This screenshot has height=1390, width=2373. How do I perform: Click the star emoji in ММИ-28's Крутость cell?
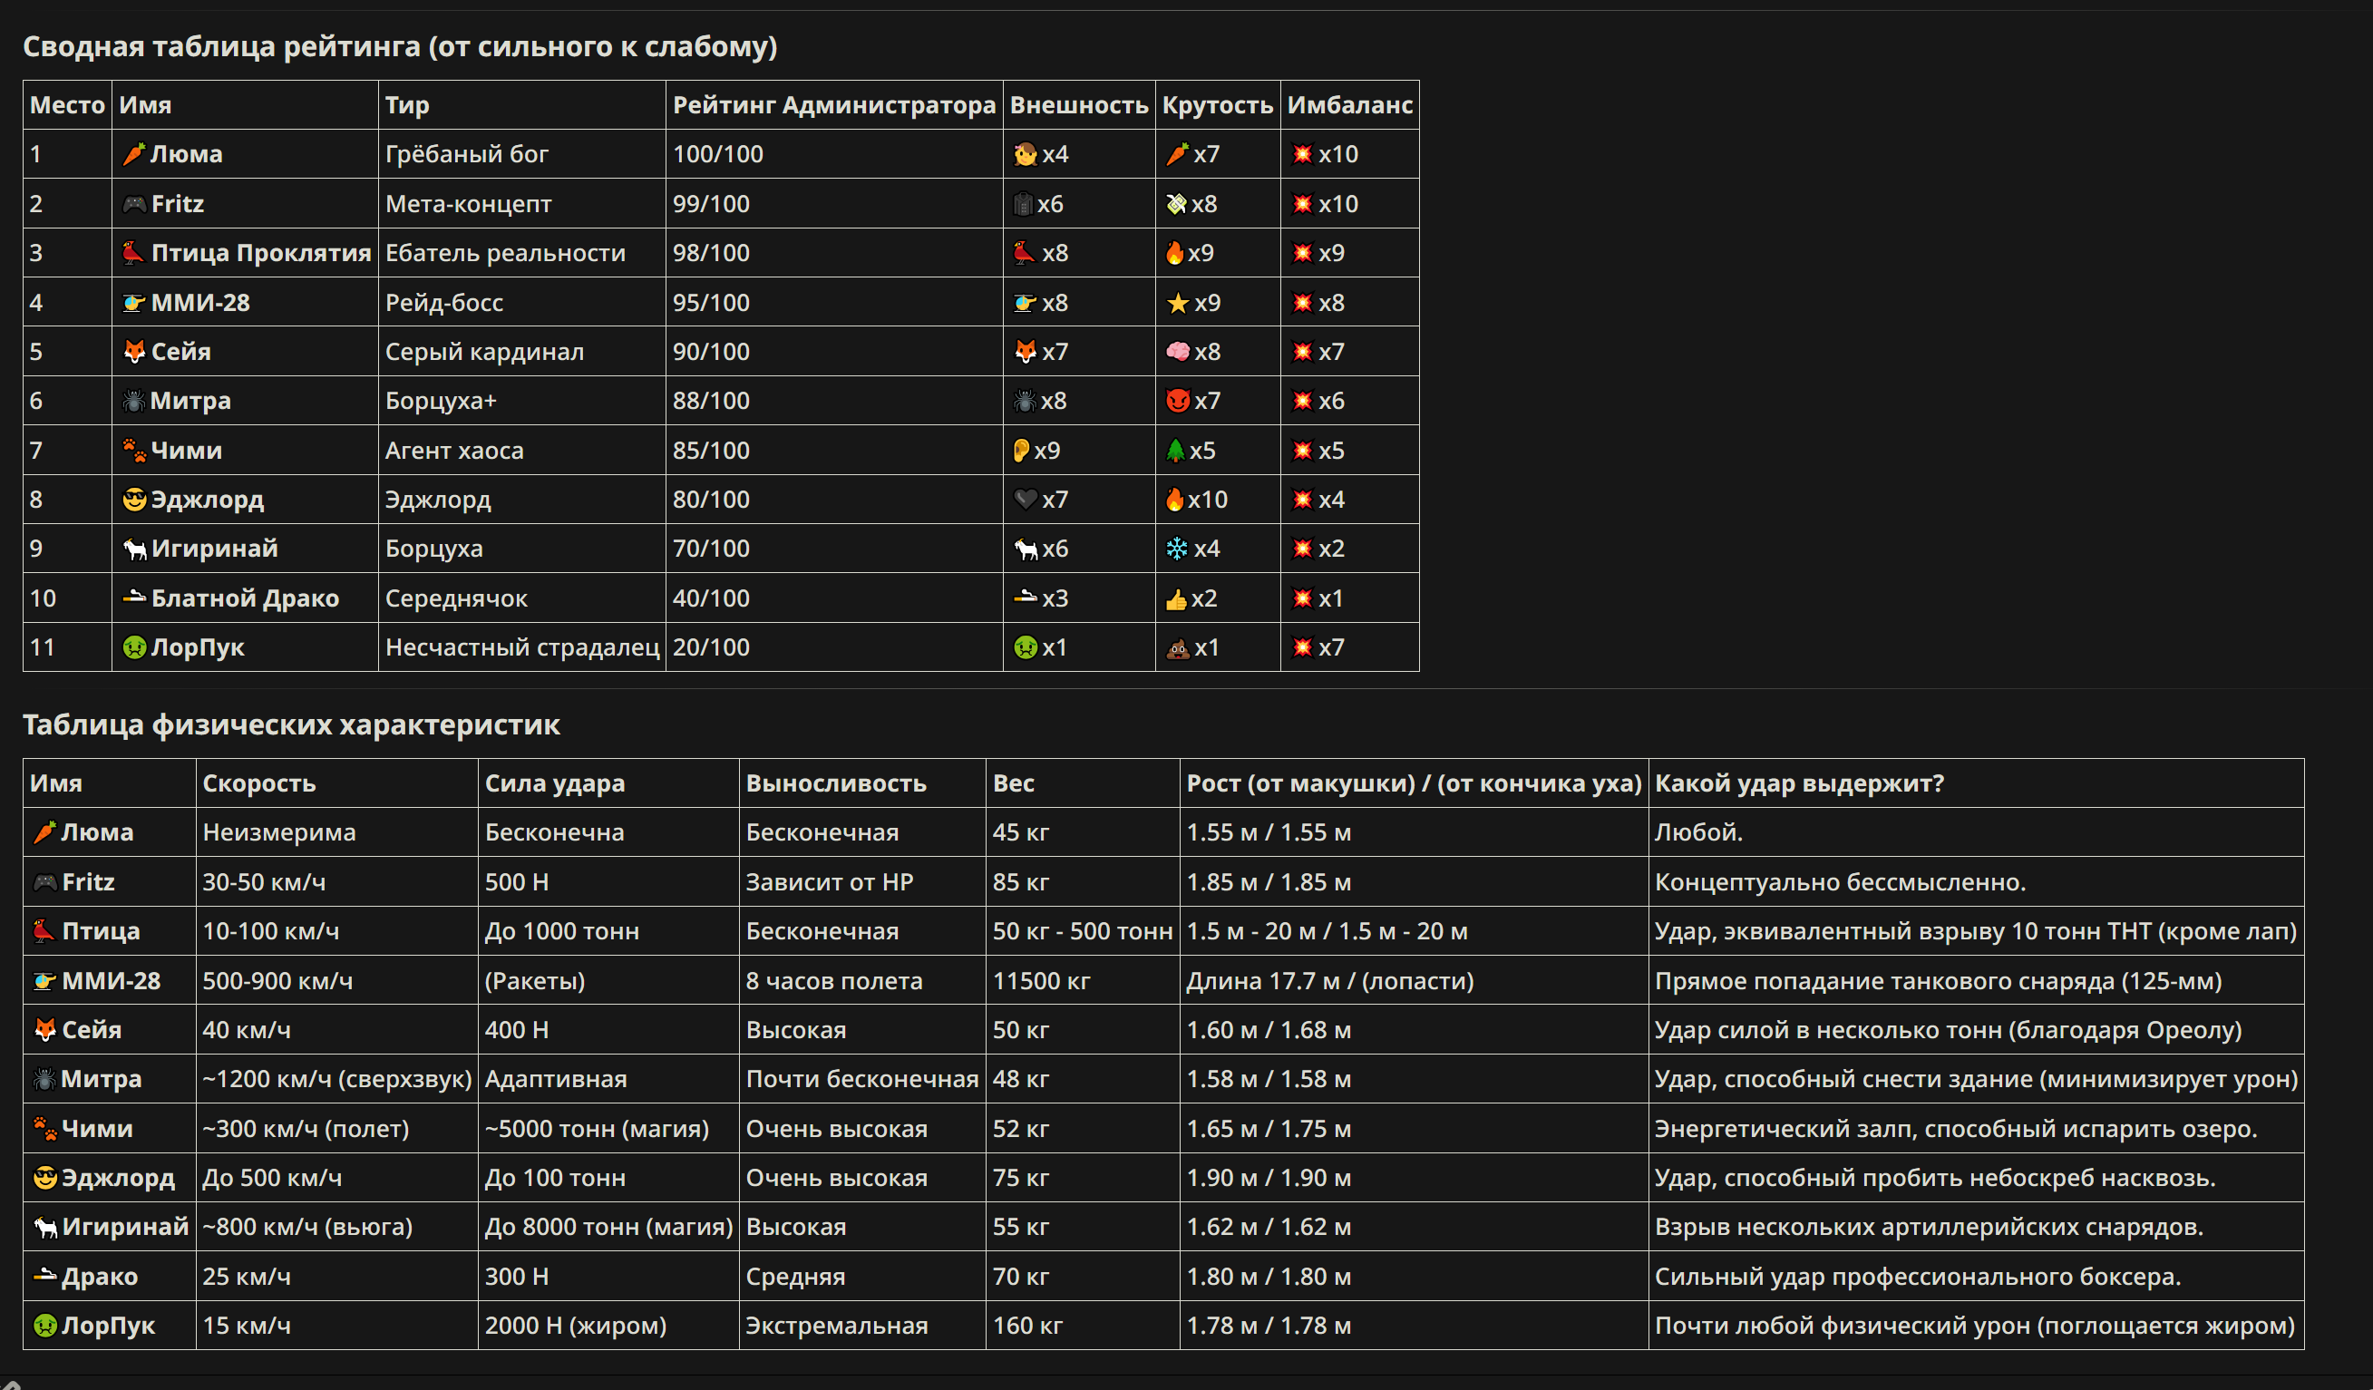click(1177, 302)
